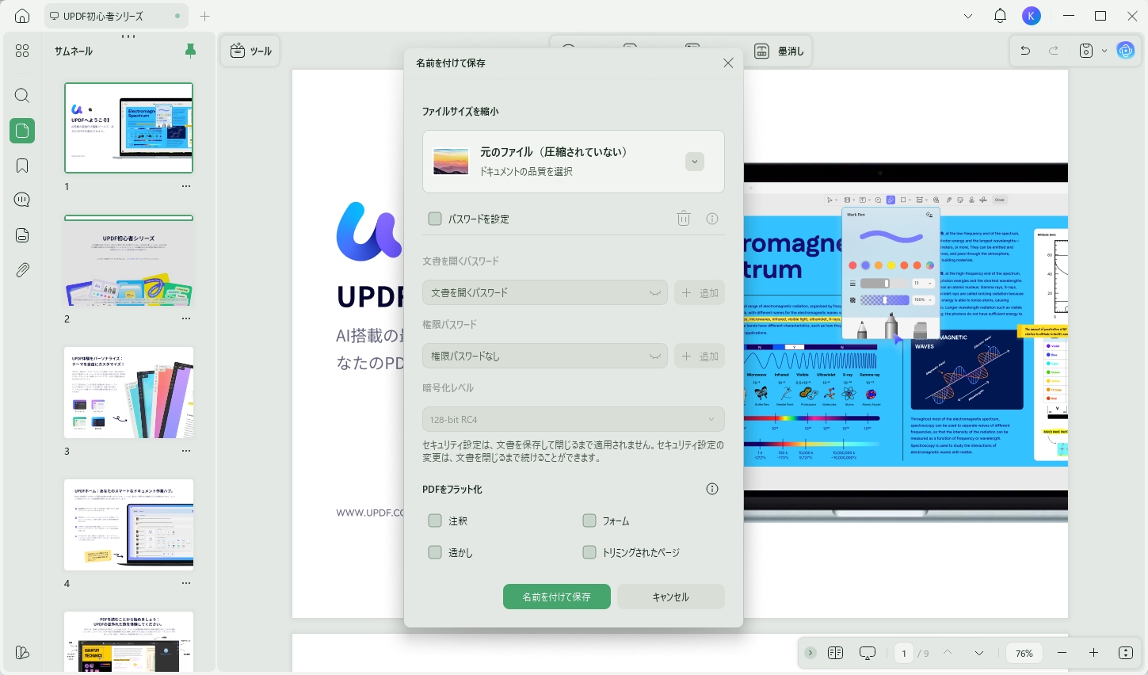Open the user account avatar K

(x=1032, y=16)
